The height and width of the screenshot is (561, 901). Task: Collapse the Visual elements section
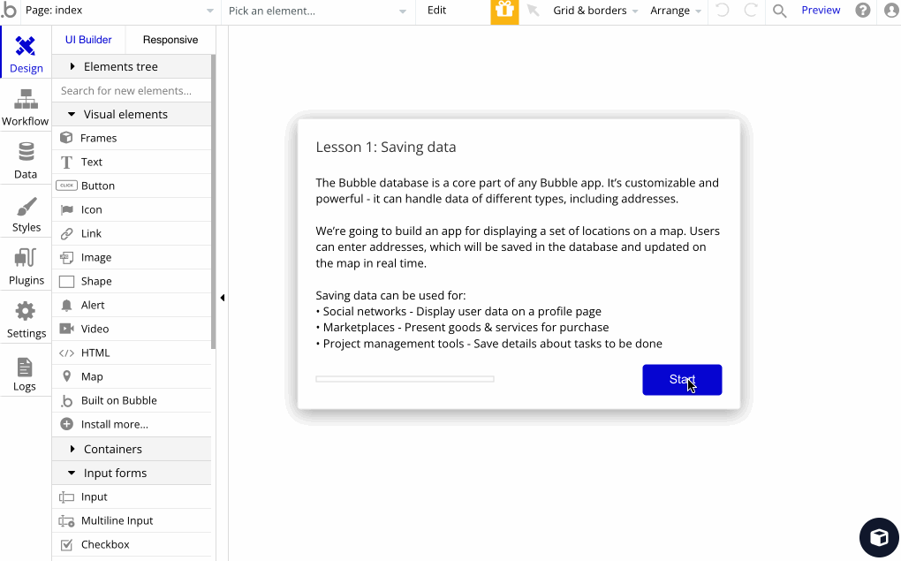click(132, 114)
